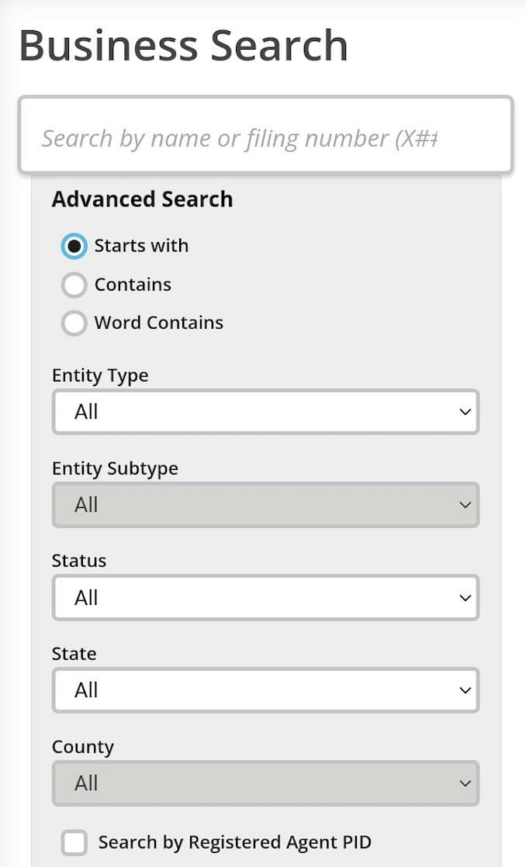Click the business name search field
The width and height of the screenshot is (526, 867).
click(x=265, y=138)
